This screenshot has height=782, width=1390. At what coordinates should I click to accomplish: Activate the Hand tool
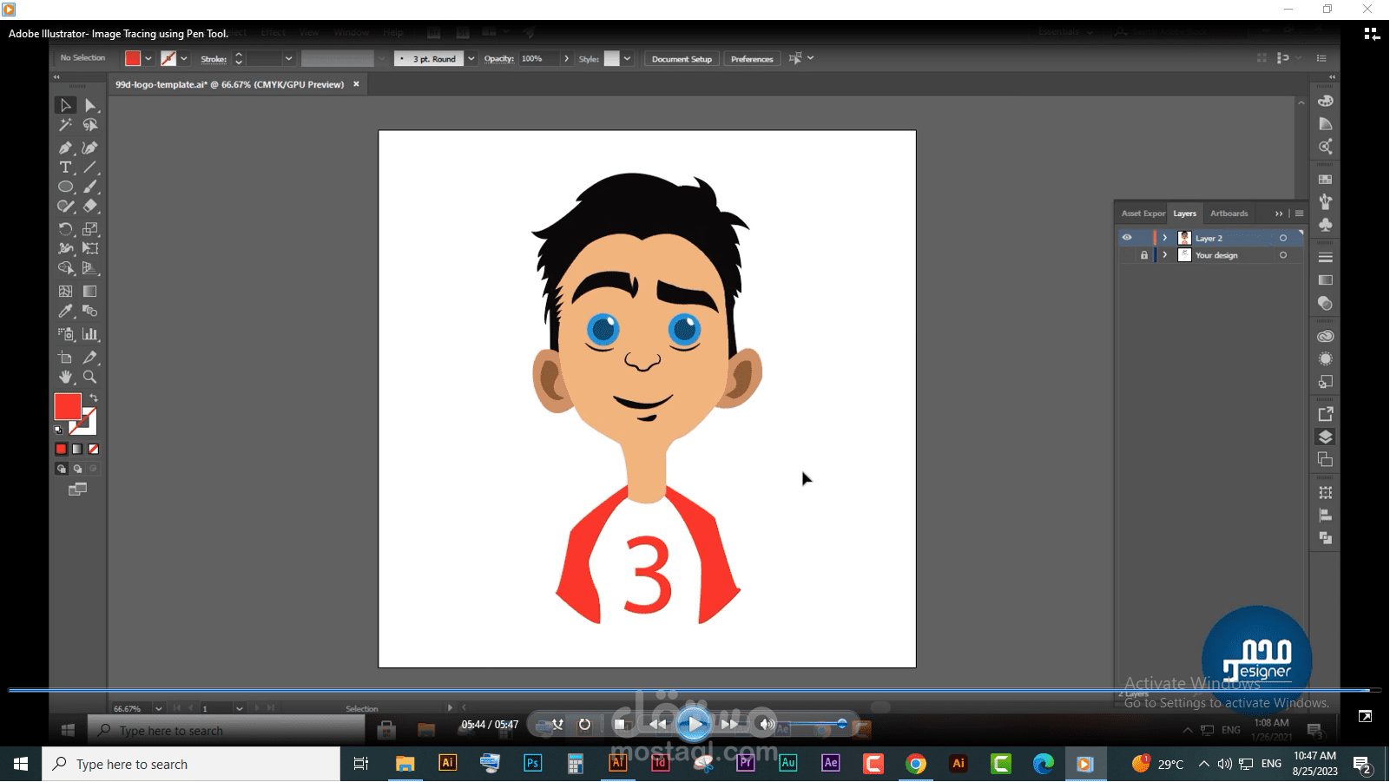click(x=65, y=377)
